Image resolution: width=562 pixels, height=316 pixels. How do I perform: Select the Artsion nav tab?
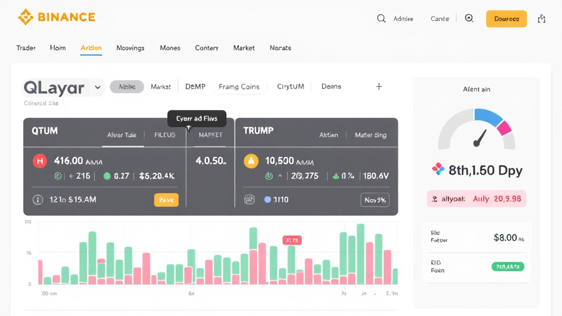(x=91, y=48)
